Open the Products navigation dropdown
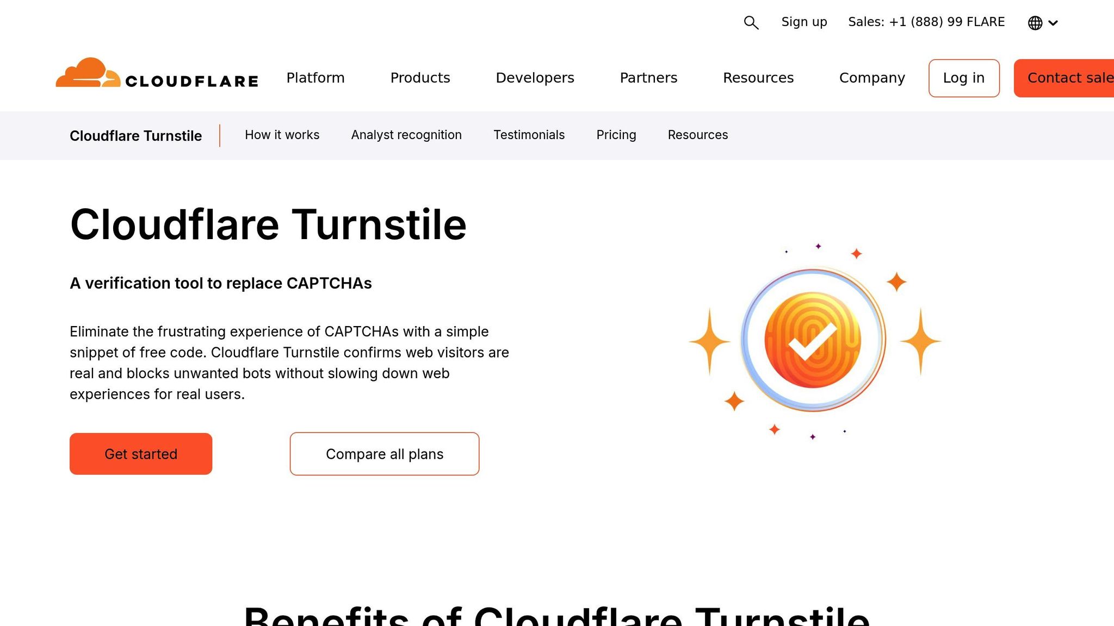Screen dimensions: 1114x626 click(420, 78)
